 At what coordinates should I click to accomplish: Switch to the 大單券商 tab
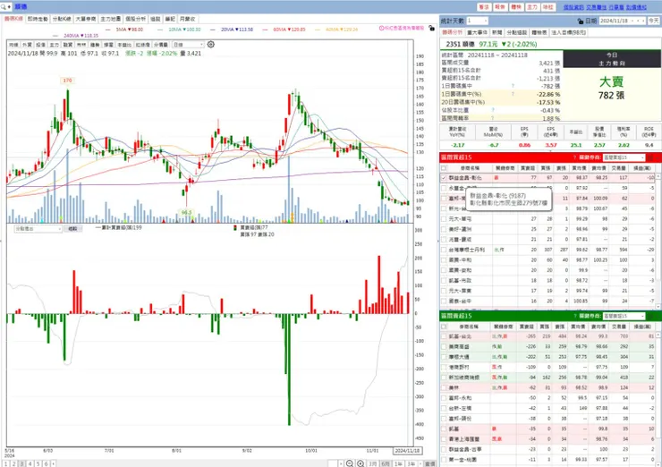click(86, 19)
